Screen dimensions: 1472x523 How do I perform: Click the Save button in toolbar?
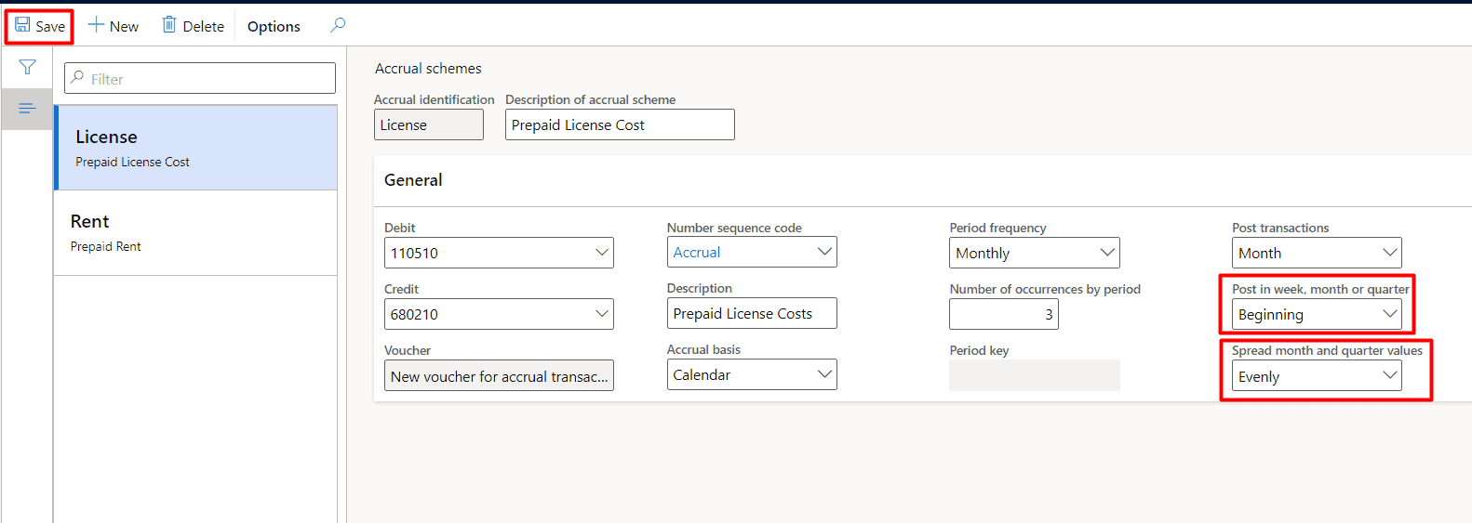click(x=40, y=26)
